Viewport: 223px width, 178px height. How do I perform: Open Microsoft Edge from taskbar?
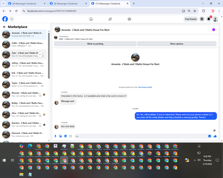click(x=30, y=146)
